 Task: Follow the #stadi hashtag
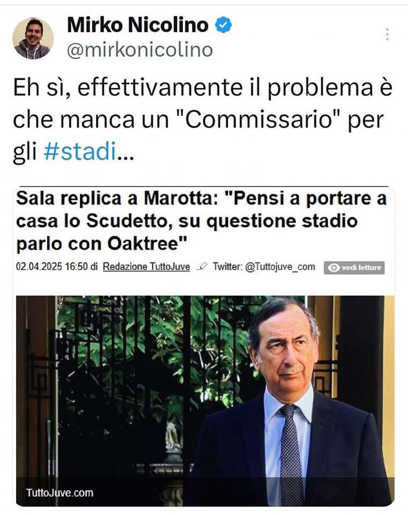(80, 152)
